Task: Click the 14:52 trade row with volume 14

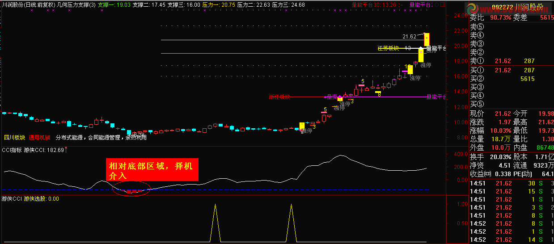Action: tap(512, 240)
